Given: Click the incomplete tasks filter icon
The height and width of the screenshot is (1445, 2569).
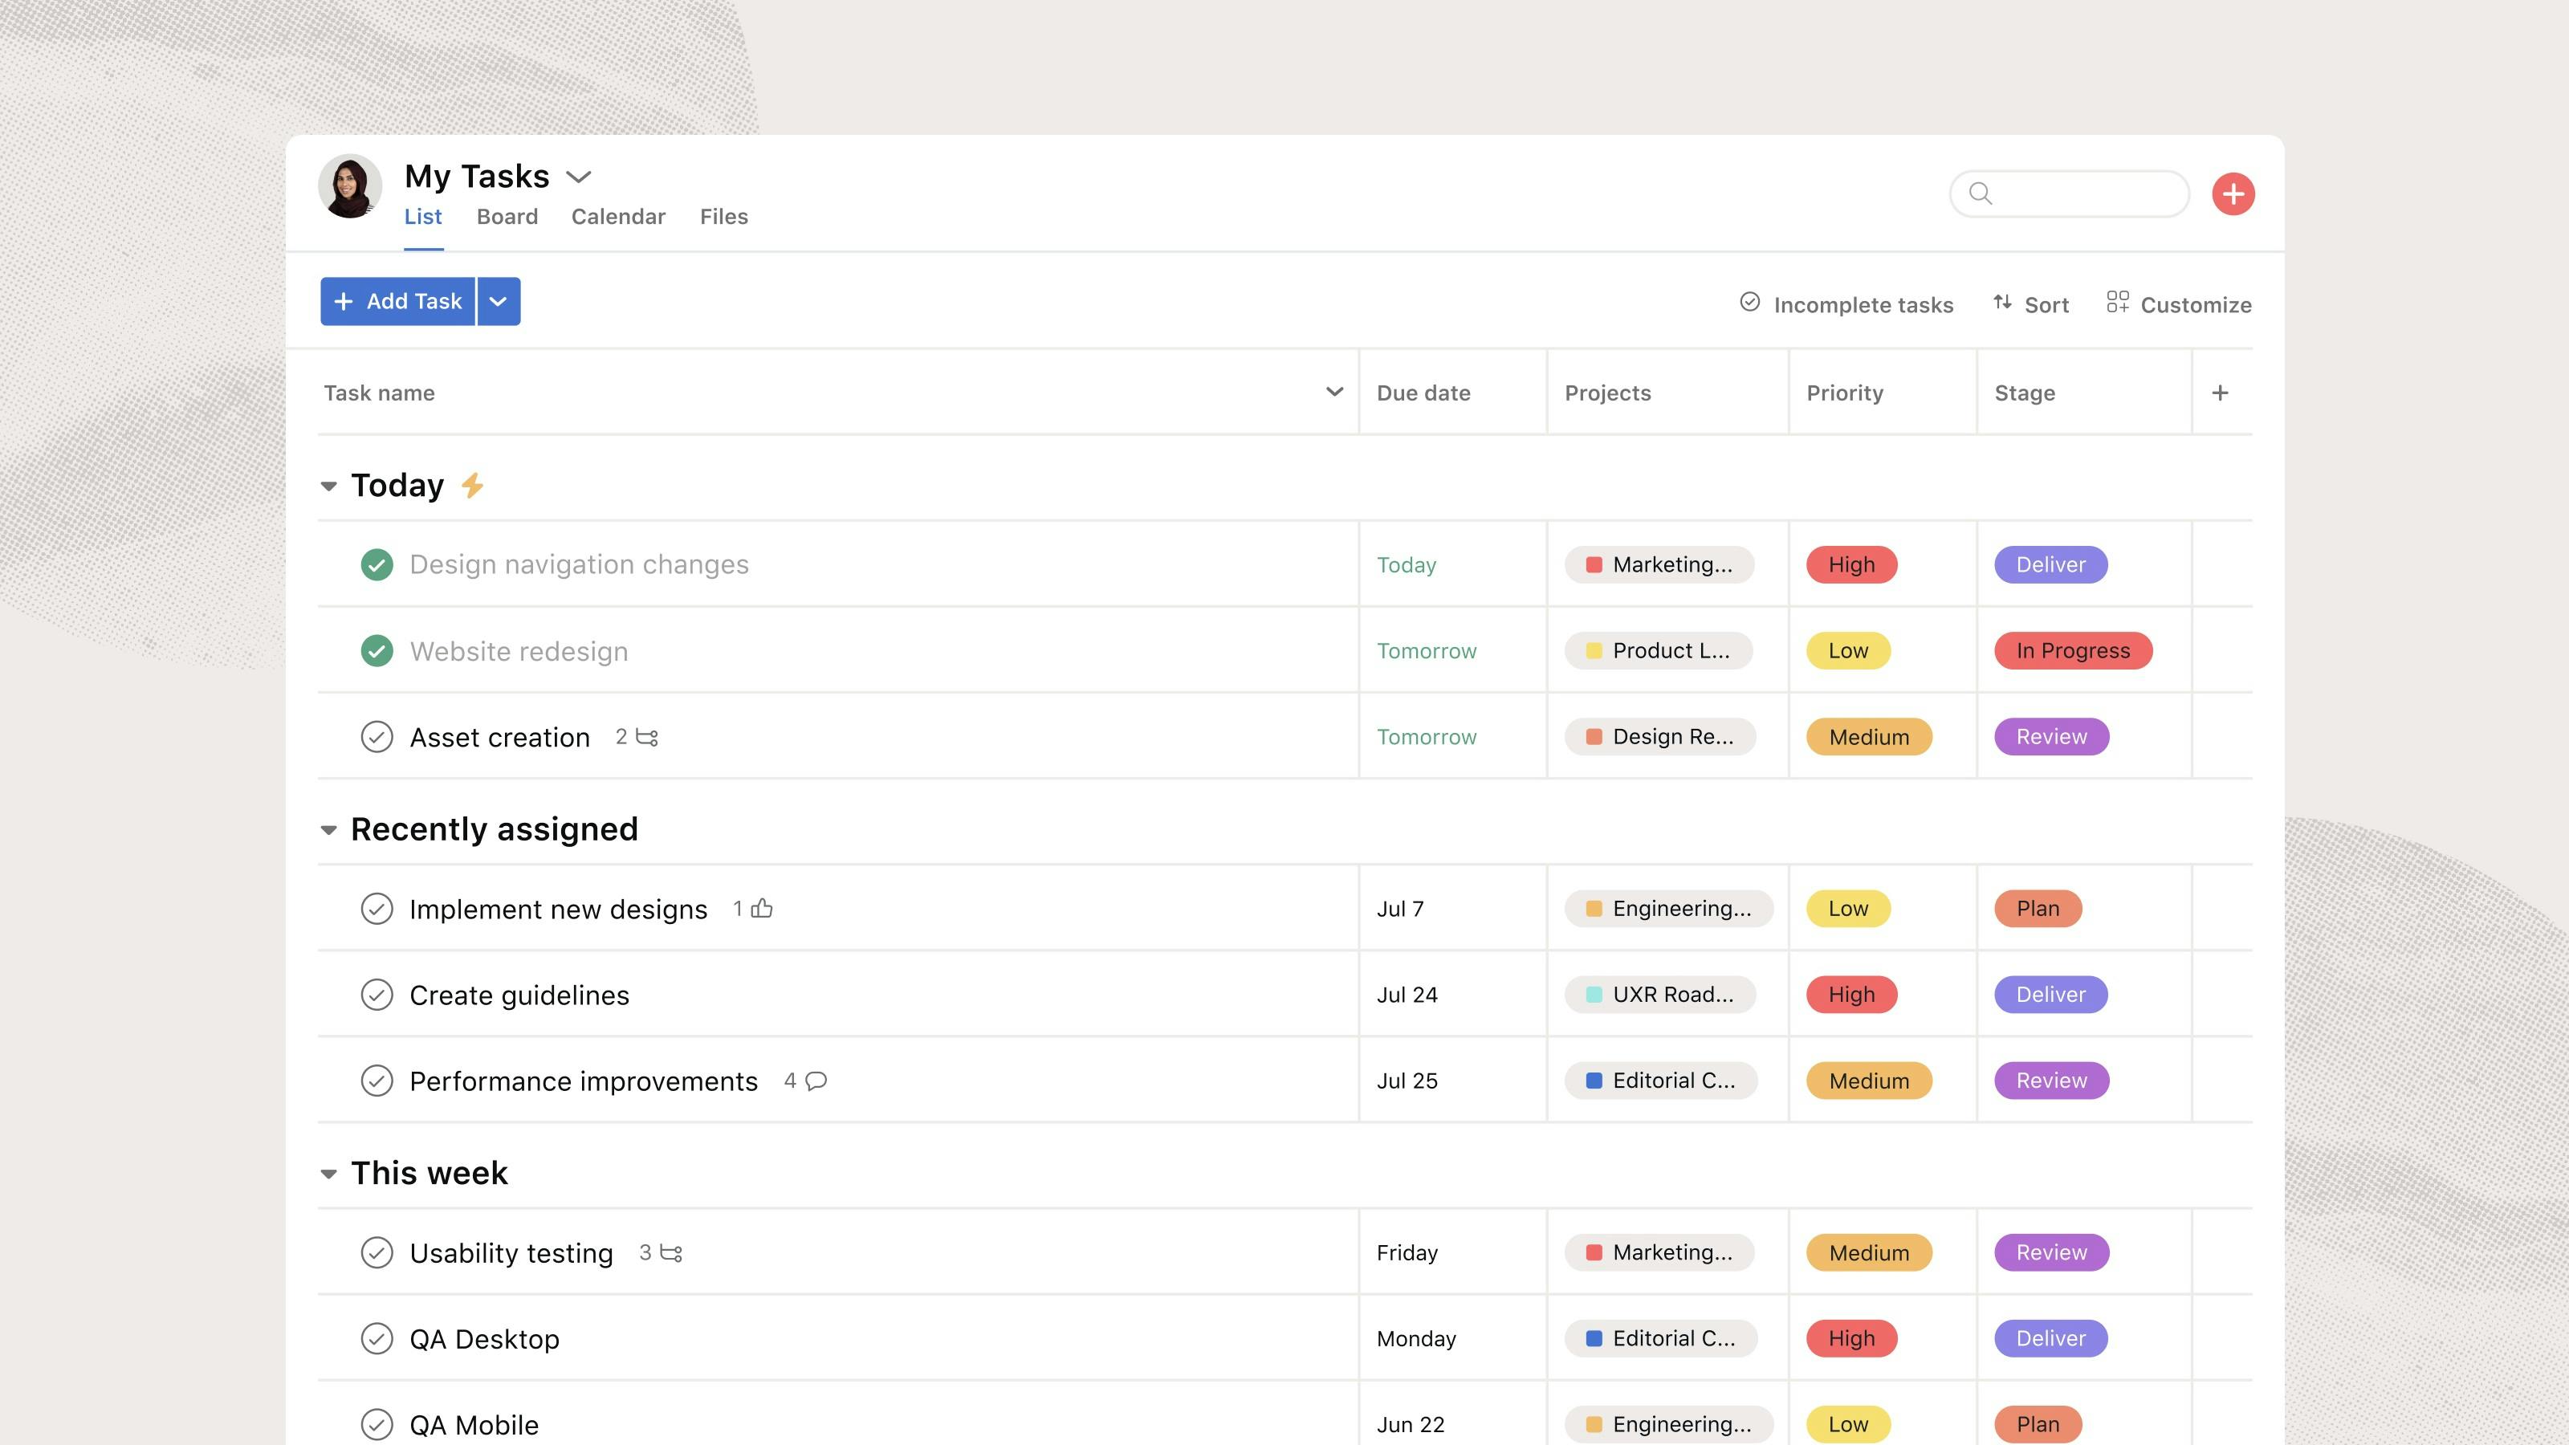Looking at the screenshot, I should click(x=1749, y=303).
